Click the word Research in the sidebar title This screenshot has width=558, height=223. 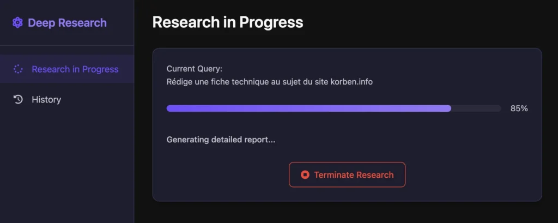click(82, 23)
